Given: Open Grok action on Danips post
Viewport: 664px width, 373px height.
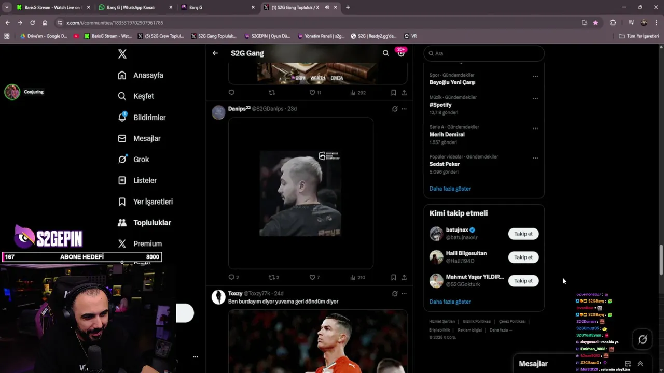Looking at the screenshot, I should click(395, 109).
